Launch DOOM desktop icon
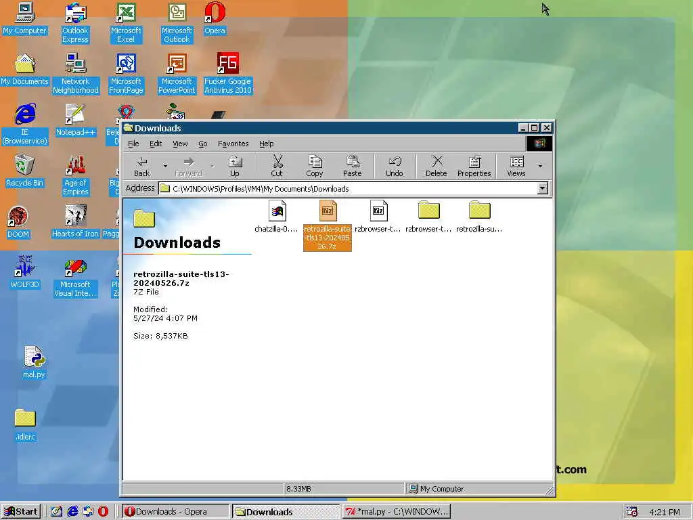Screen dimensions: 693x520 click(18, 222)
